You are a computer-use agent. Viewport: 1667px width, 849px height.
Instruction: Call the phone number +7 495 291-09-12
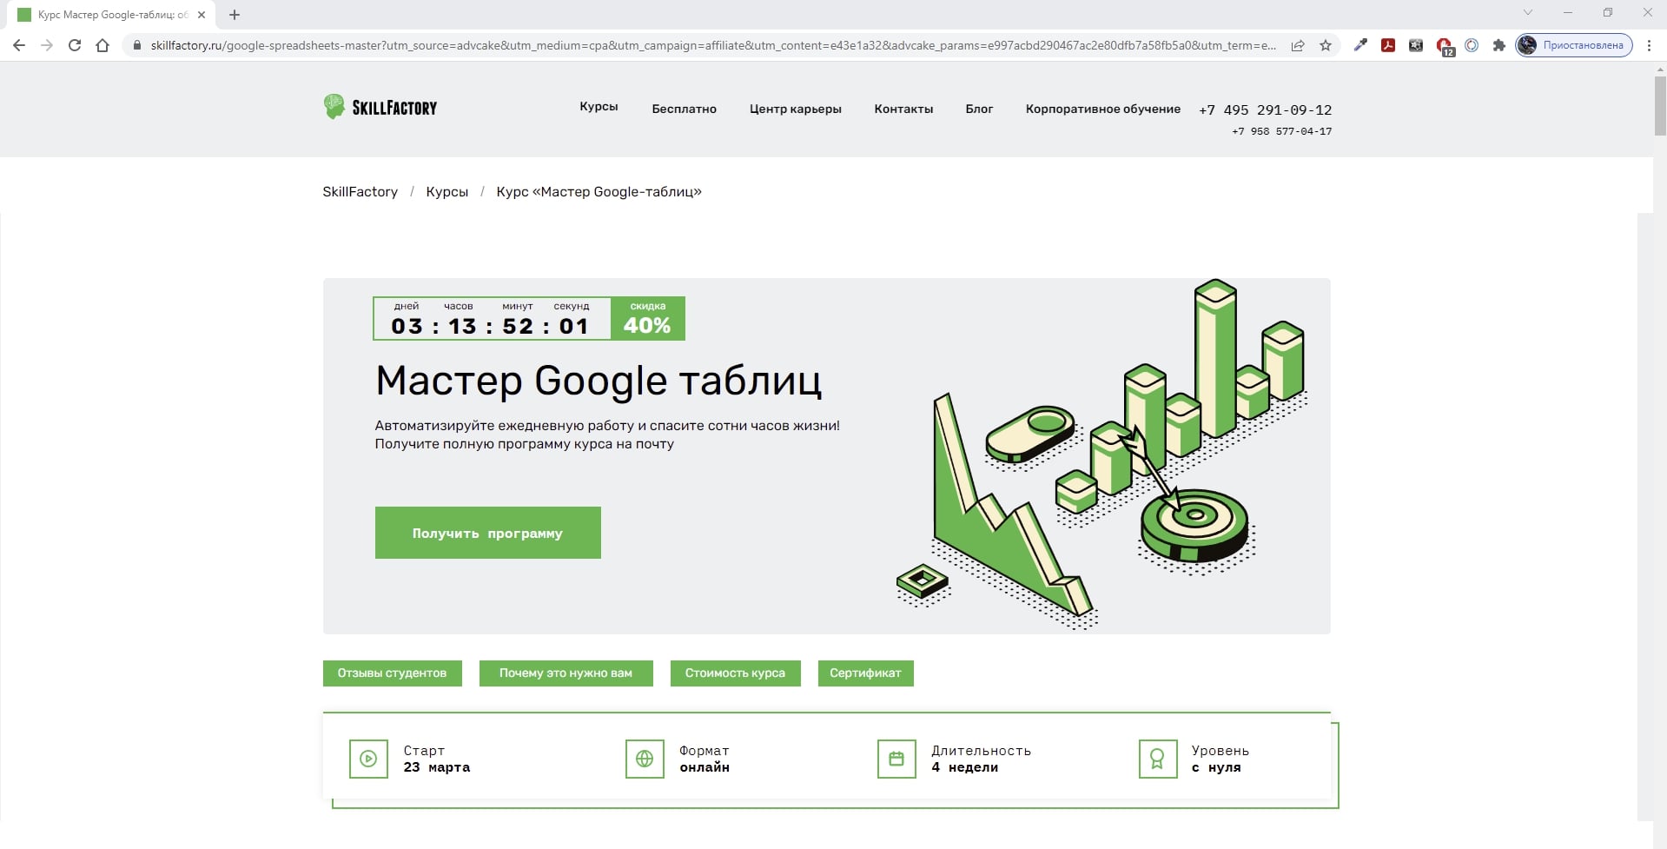coord(1266,109)
